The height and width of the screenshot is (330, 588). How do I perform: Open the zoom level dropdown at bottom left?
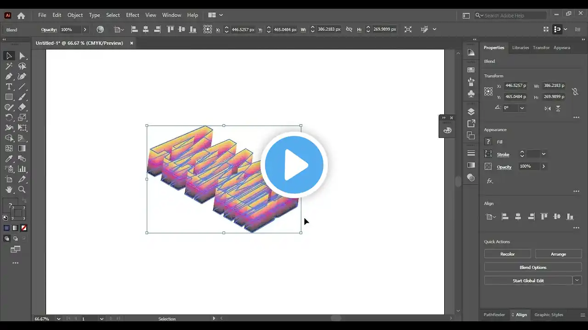58,319
